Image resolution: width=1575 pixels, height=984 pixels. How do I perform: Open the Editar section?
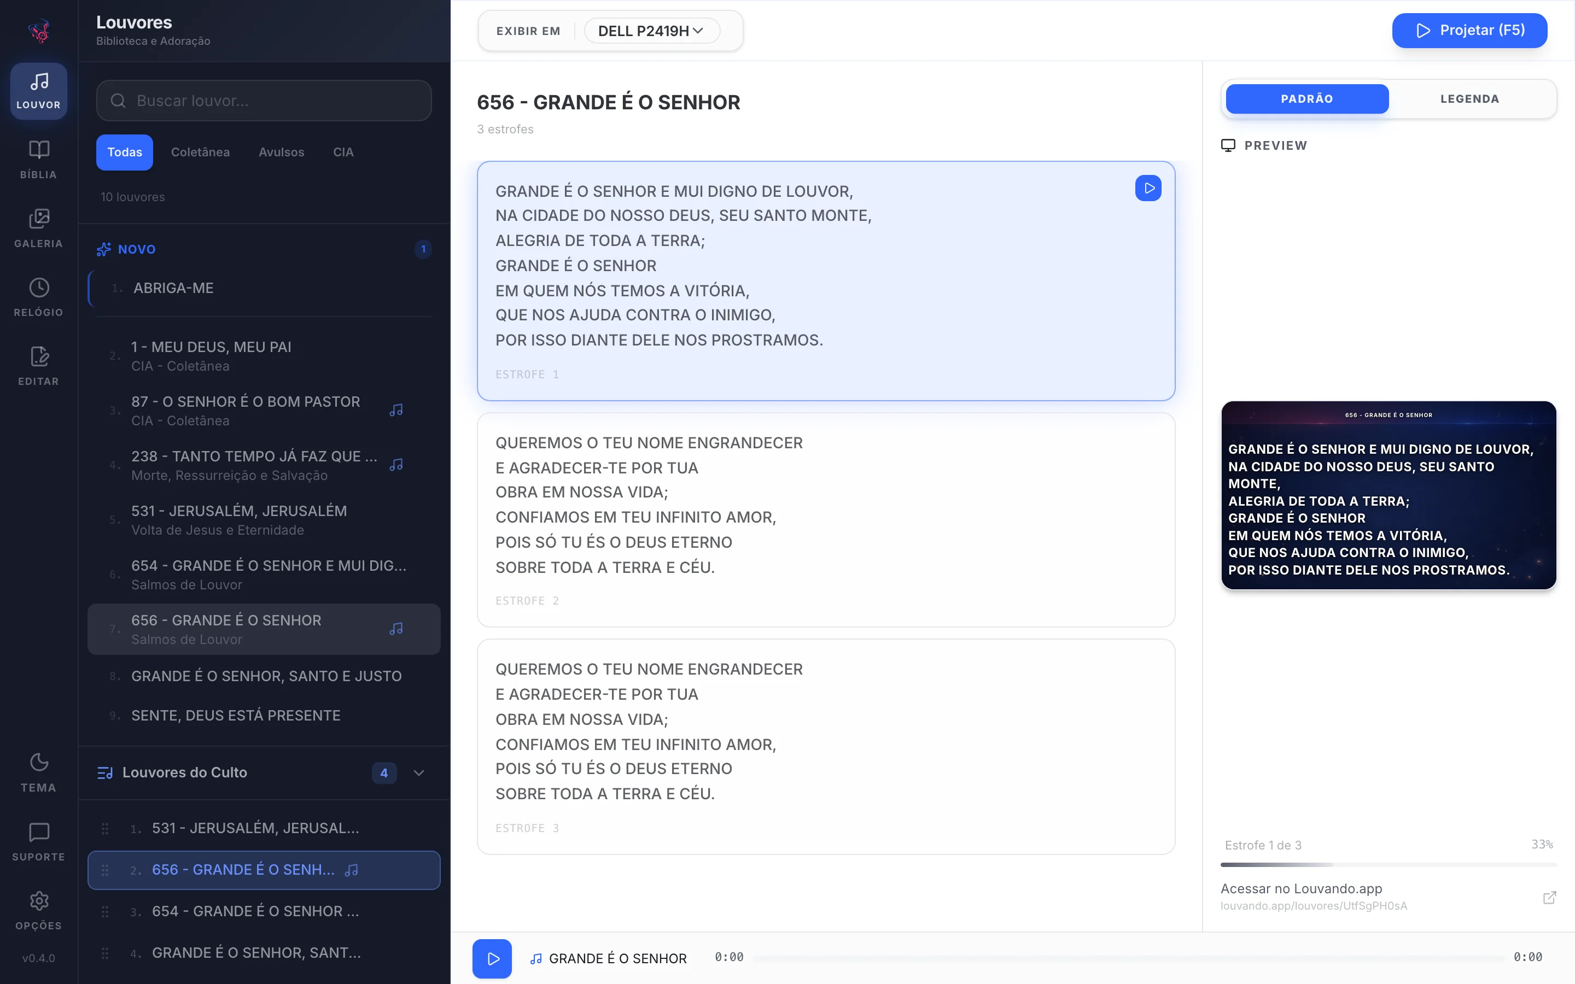tap(38, 367)
